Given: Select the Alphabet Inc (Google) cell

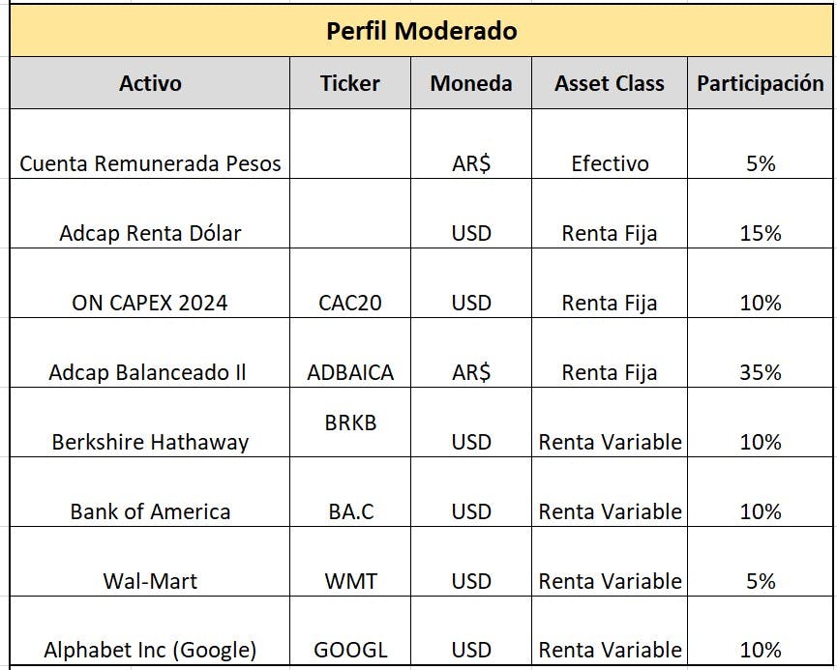Looking at the screenshot, I should click(x=150, y=630).
